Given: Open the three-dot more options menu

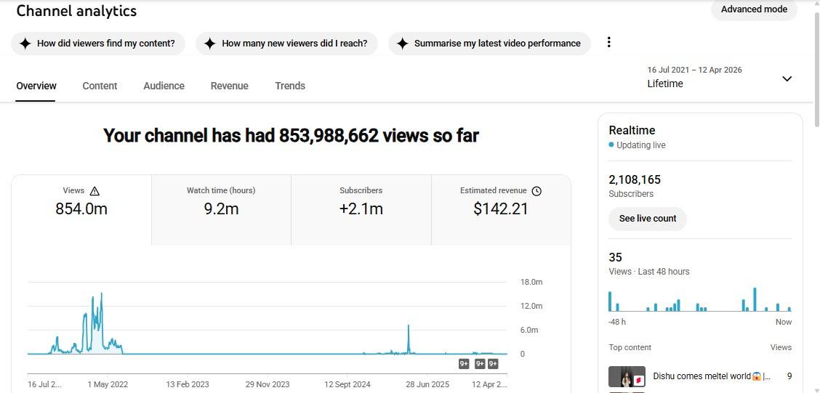Looking at the screenshot, I should click(x=608, y=43).
